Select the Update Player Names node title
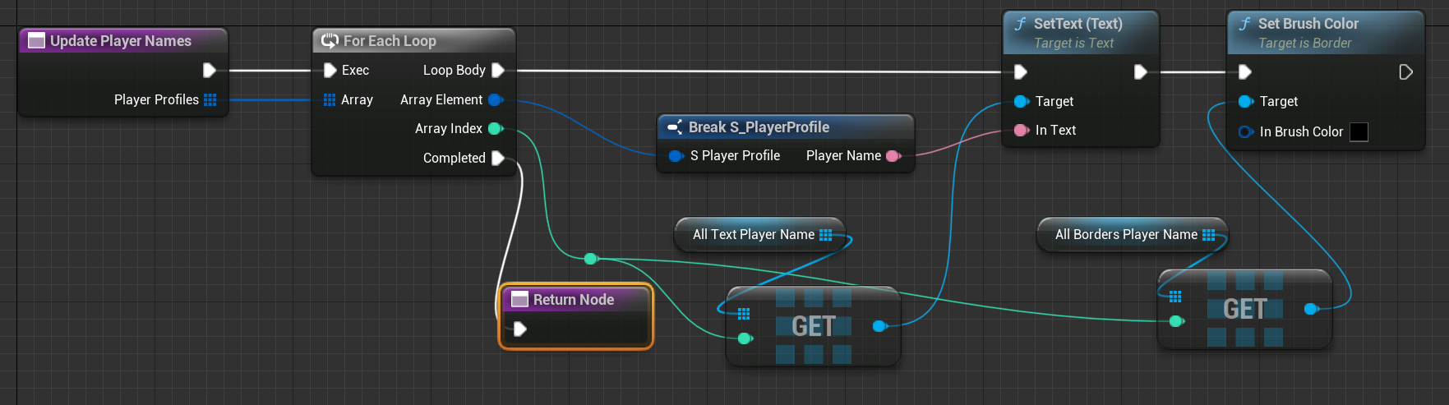 pyautogui.click(x=121, y=41)
